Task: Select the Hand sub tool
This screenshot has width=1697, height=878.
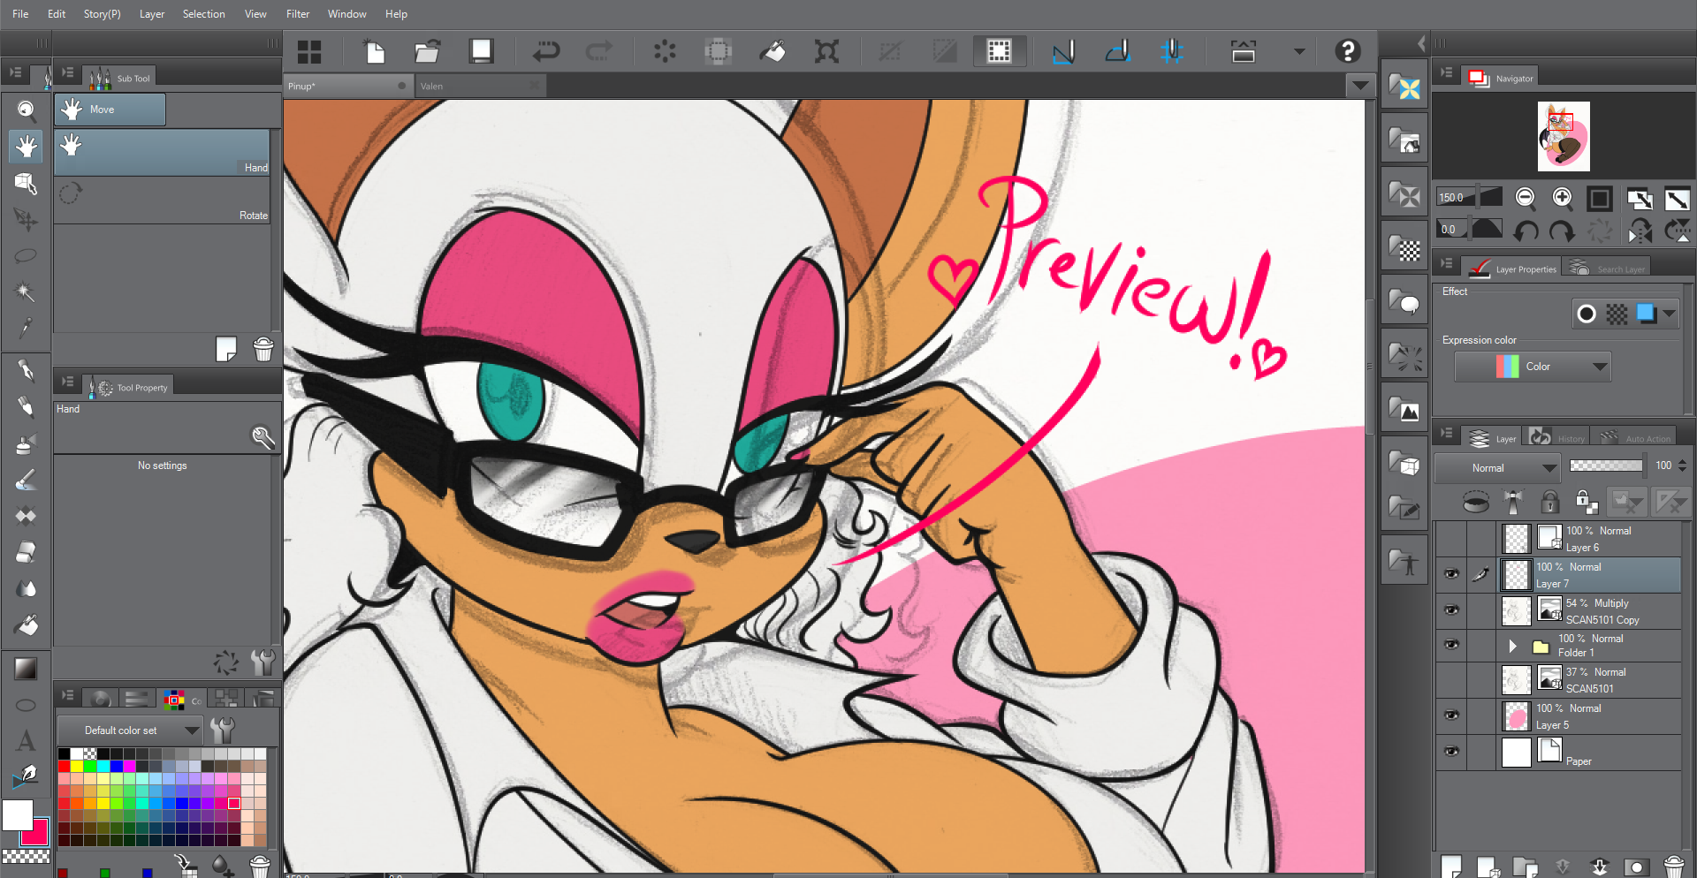Action: (163, 153)
